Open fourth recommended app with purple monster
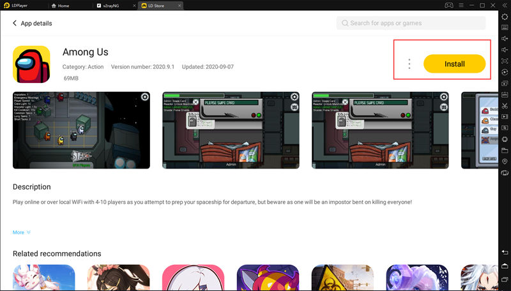Viewport: 511px width, 291px height. pos(268,278)
